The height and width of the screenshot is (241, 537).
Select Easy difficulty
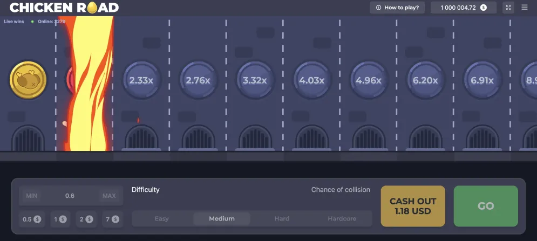(162, 218)
